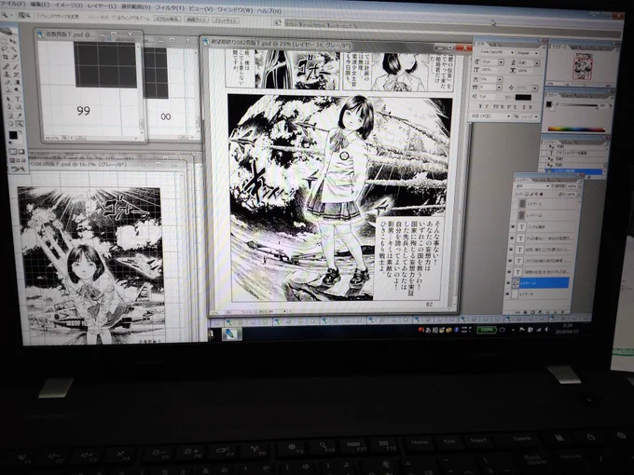This screenshot has height=475, width=634.
Task: Select the Clone Stamp tool
Action: pos(7,75)
